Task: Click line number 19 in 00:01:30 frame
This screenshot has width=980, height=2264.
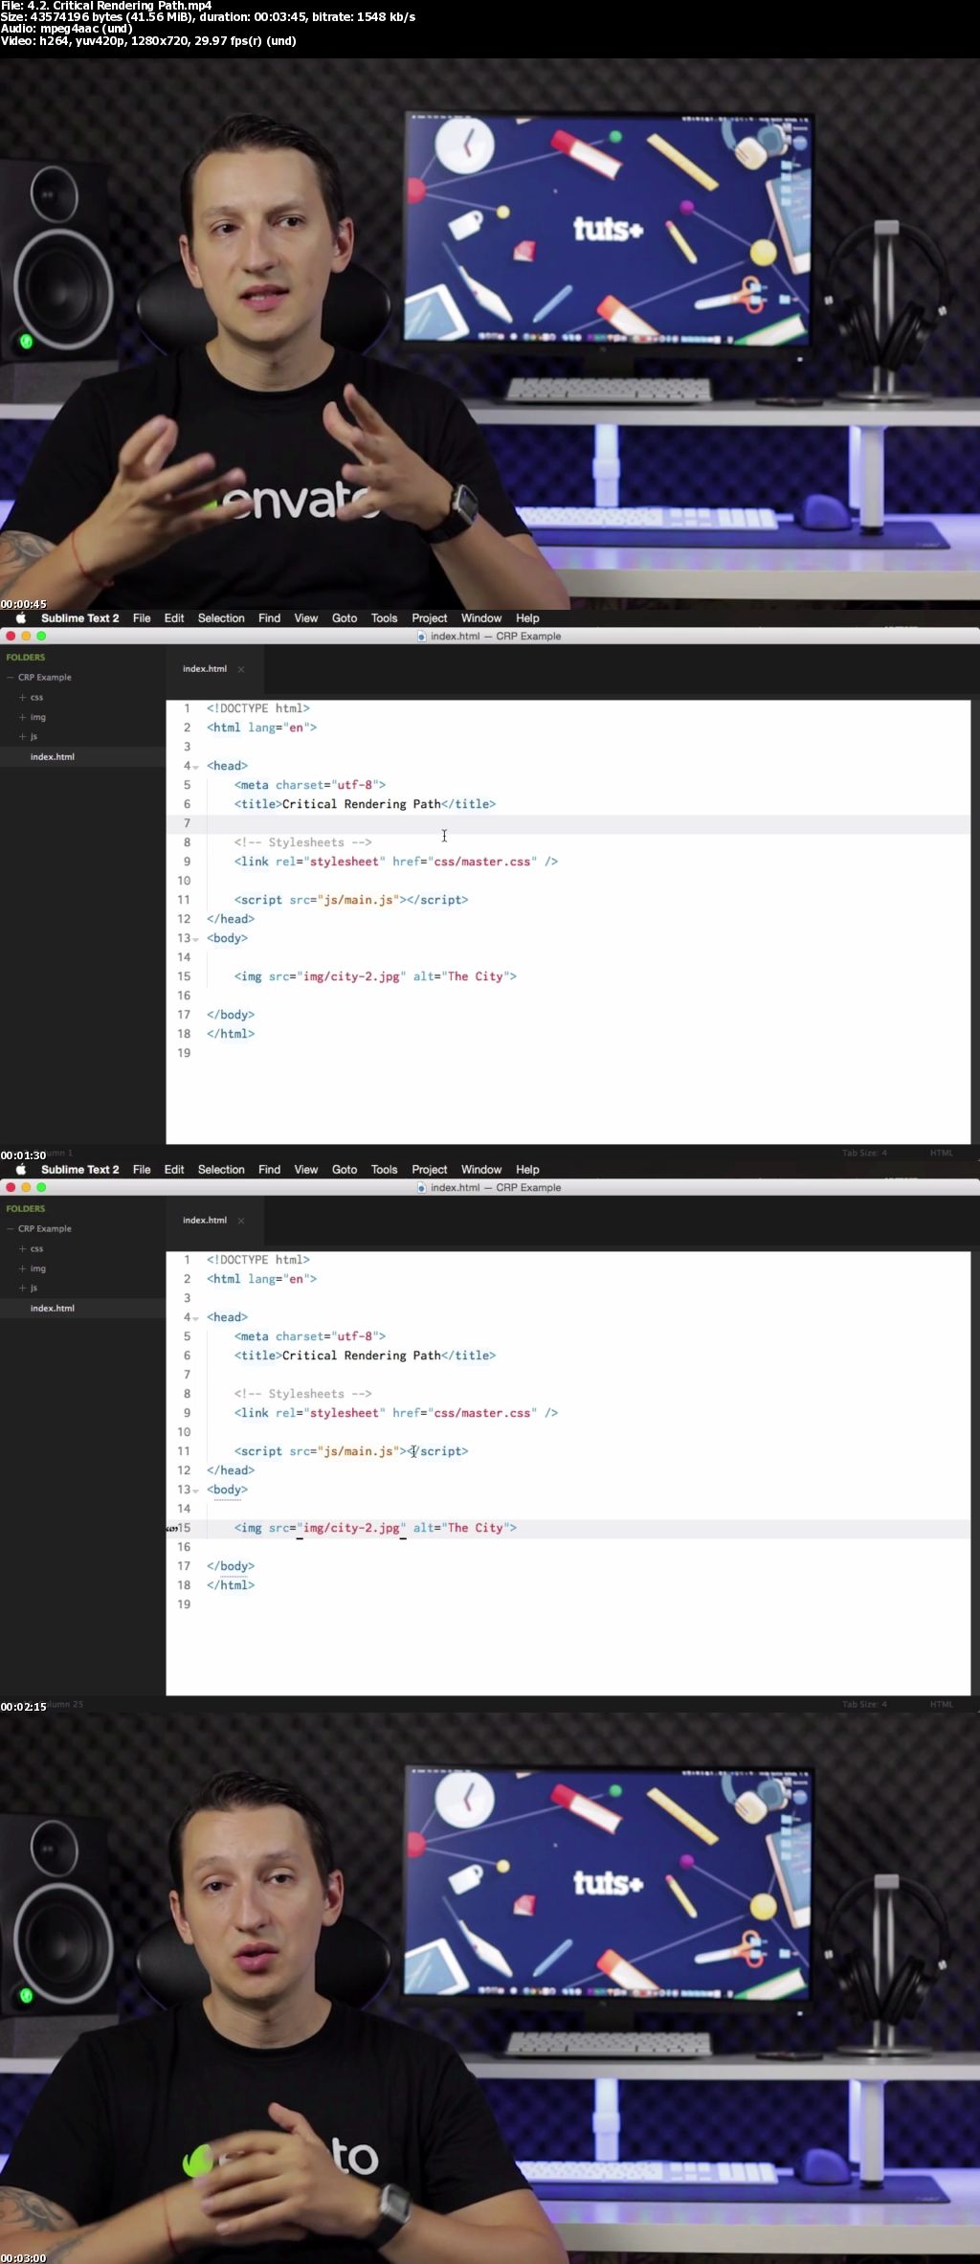Action: (x=184, y=1053)
